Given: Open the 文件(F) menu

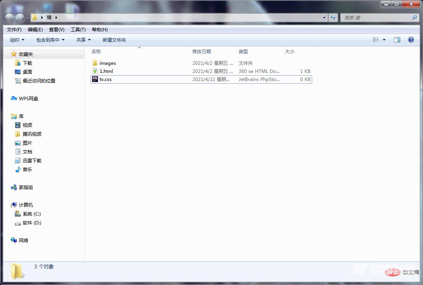Looking at the screenshot, I should 14,30.
